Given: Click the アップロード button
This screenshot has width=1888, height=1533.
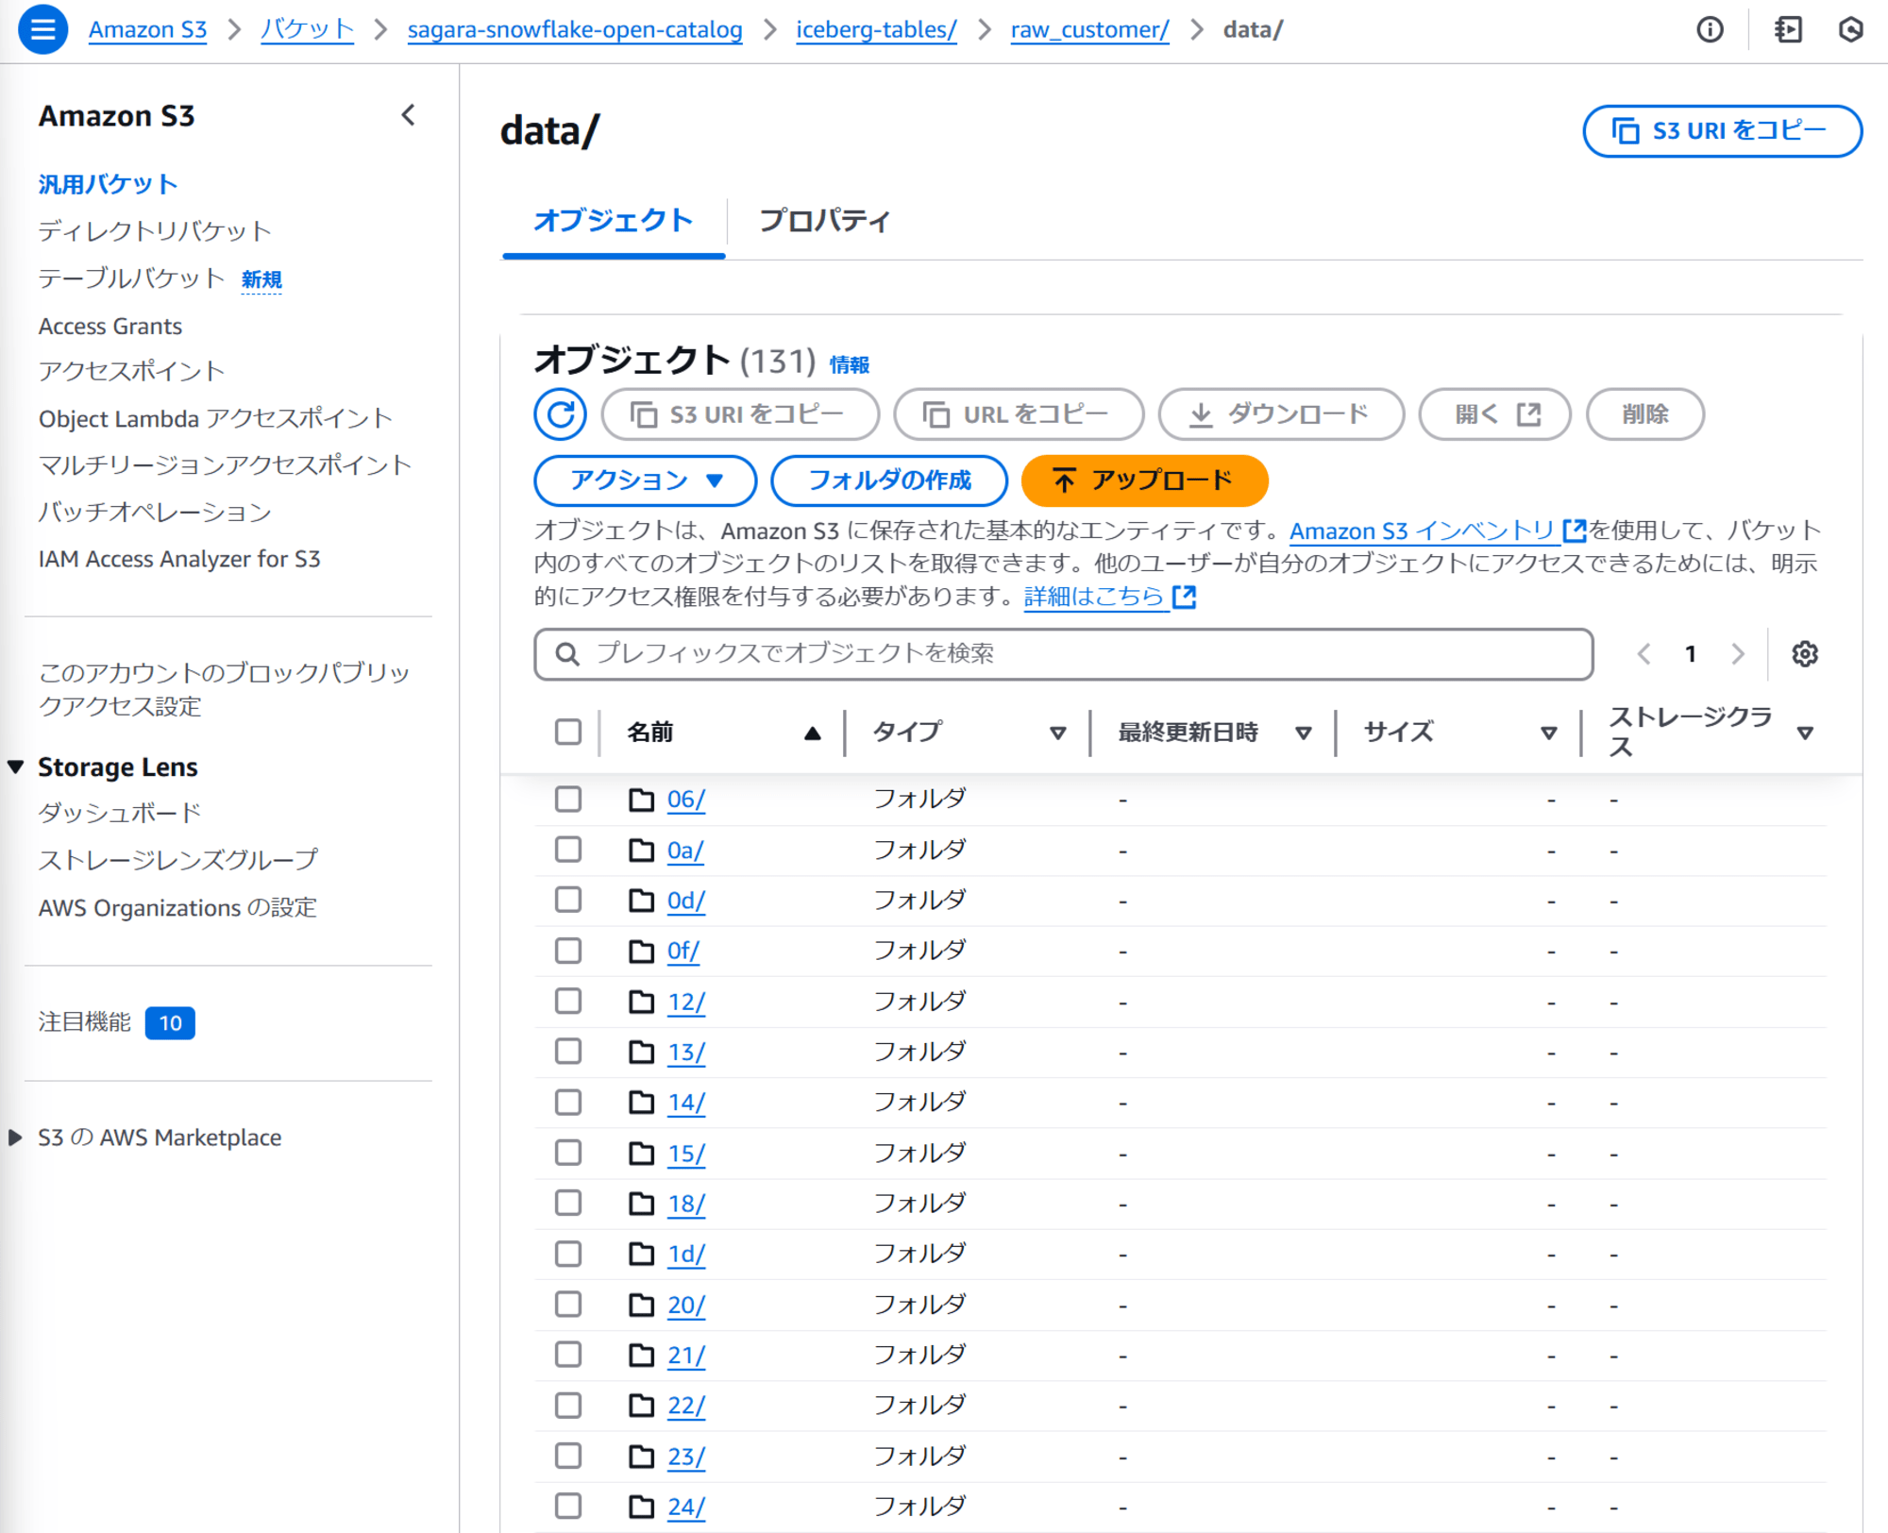Looking at the screenshot, I should tap(1144, 480).
